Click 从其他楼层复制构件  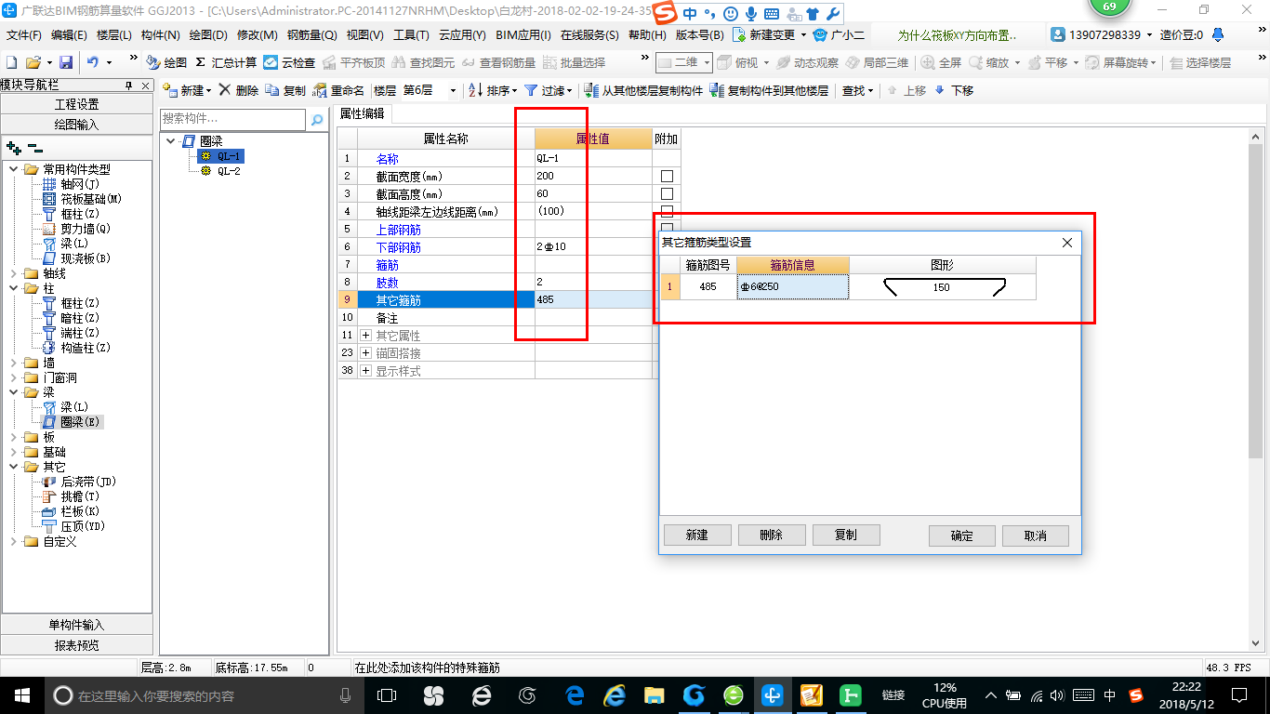point(643,90)
